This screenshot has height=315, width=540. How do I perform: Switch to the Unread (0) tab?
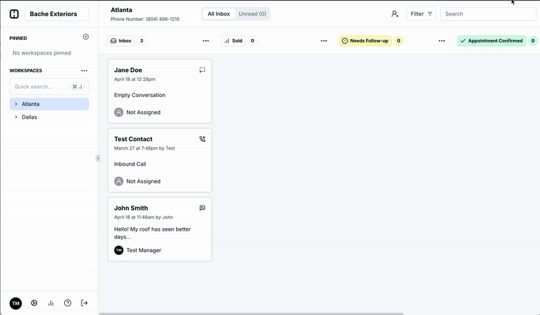(252, 13)
